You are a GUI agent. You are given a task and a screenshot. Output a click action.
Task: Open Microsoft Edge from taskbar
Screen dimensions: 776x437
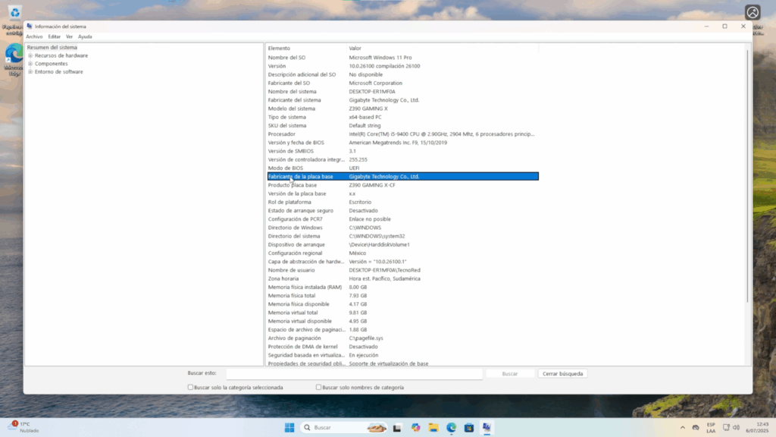tap(452, 428)
